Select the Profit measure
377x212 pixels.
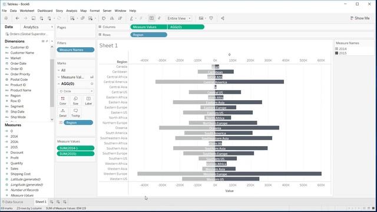coord(14,158)
